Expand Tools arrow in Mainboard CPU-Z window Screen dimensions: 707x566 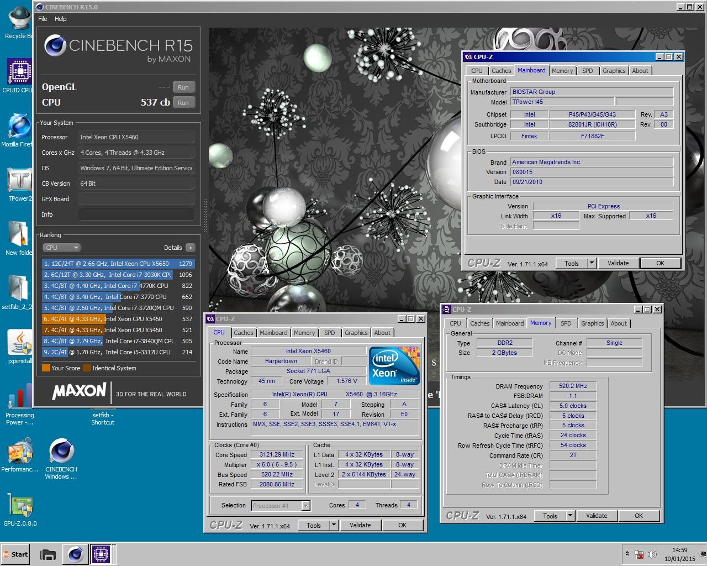coord(592,263)
